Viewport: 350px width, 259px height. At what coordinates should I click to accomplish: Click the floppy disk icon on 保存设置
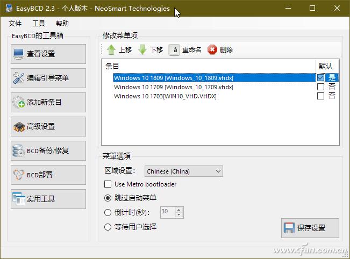coord(289,228)
